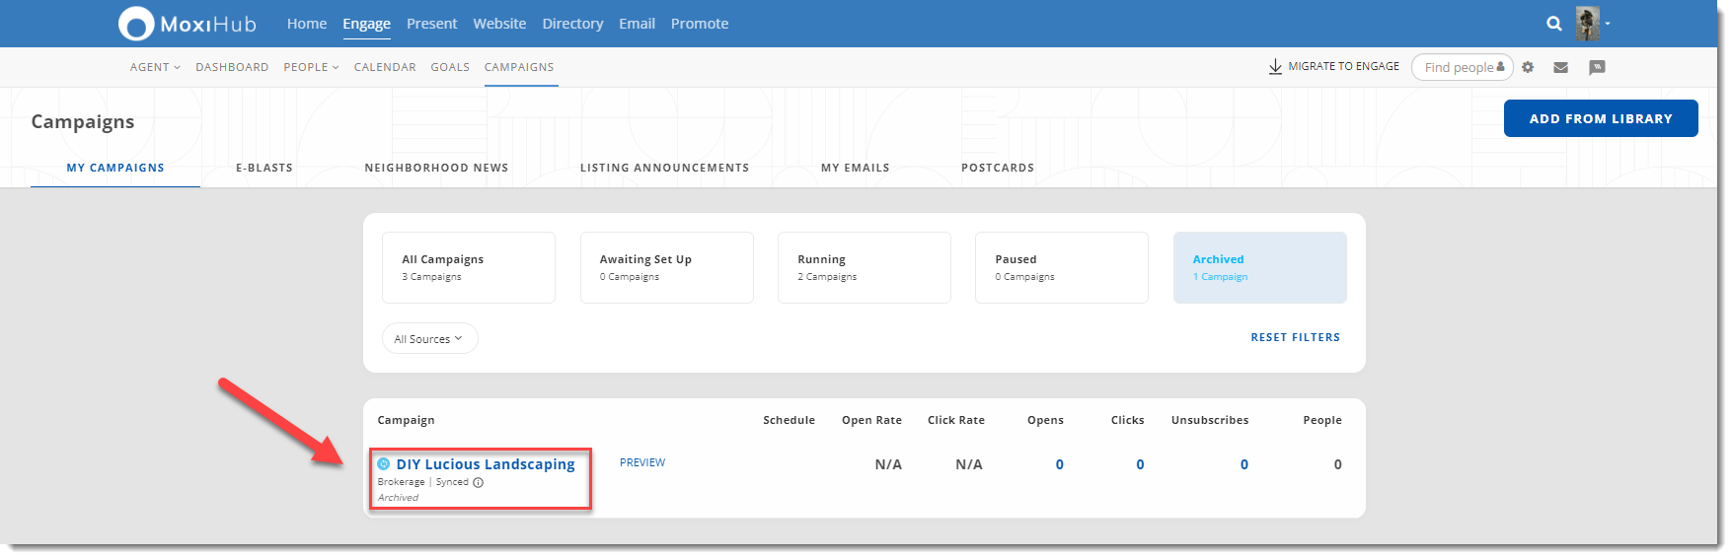The width and height of the screenshot is (1732, 559).
Task: Click the campaign sync status icon
Action: 384,464
